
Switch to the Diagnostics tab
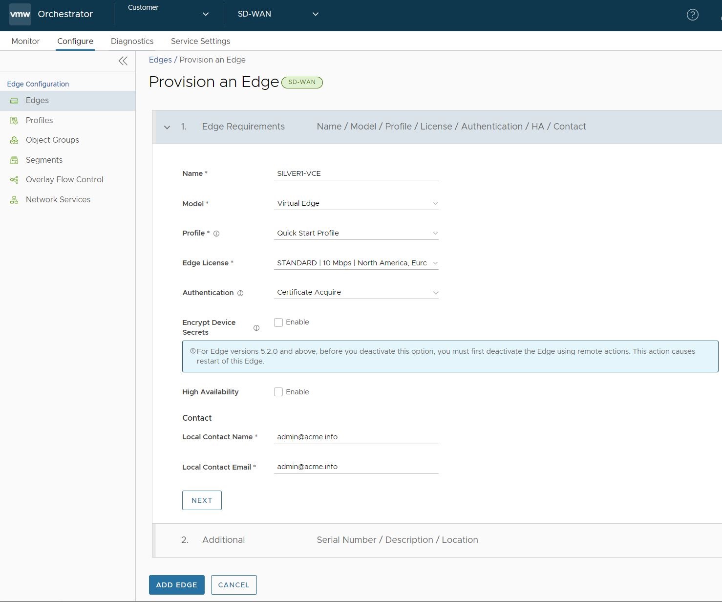[132, 41]
